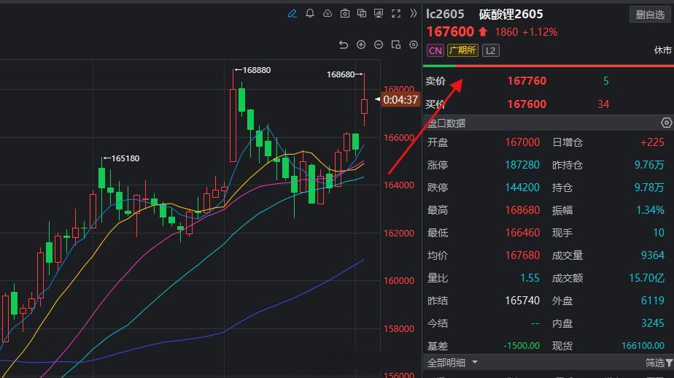Click the 外盘 value 6119

(x=653, y=300)
